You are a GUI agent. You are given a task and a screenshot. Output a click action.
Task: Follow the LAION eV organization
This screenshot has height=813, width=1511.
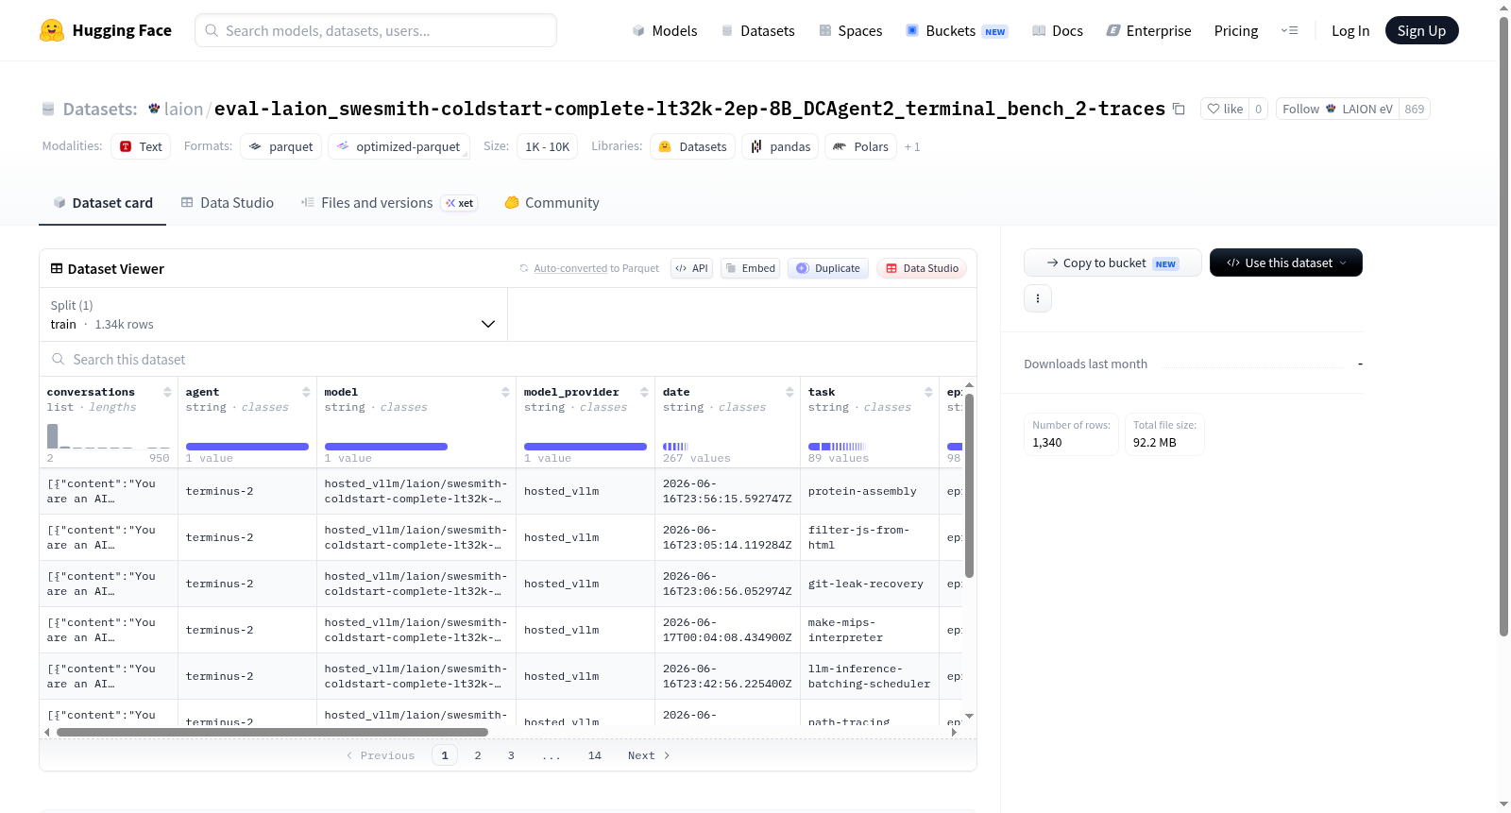point(1337,109)
